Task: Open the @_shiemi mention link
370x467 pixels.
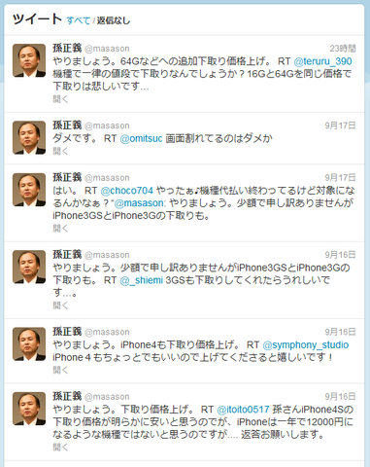Action: [x=142, y=280]
